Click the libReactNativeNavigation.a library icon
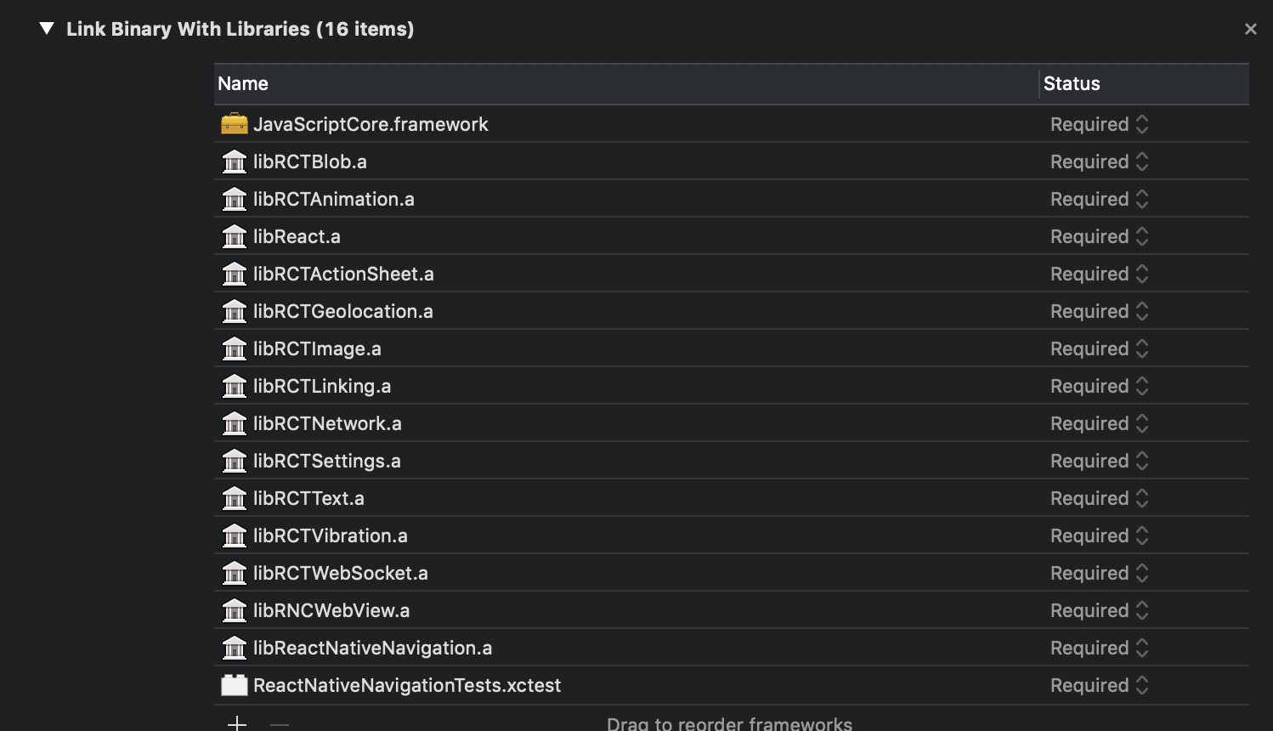This screenshot has width=1273, height=731. click(x=234, y=648)
